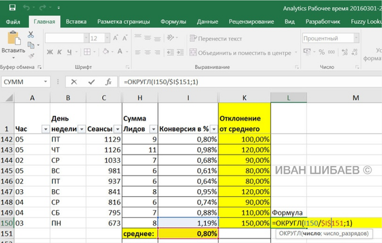Screen dimensions: 382x243
Task: Toggle Italic (К) formatting
Action: (60, 52)
